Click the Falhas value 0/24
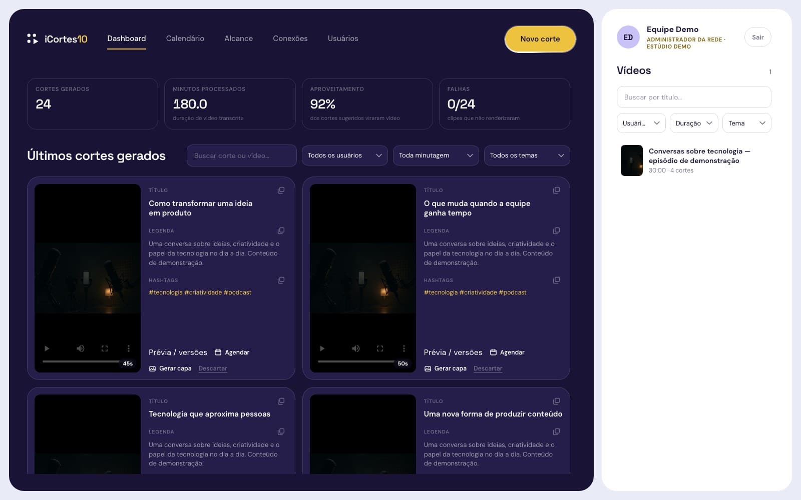The image size is (801, 500). tap(461, 104)
